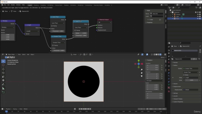202x114 pixels.
Task: Pause viewport render preview
Action: (x=165, y=54)
